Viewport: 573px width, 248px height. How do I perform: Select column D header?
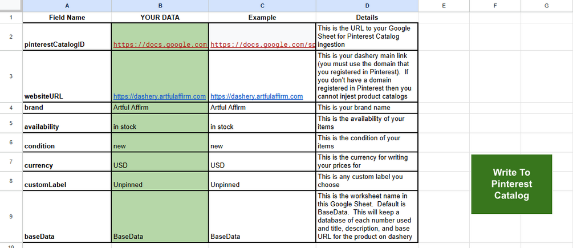(367, 6)
